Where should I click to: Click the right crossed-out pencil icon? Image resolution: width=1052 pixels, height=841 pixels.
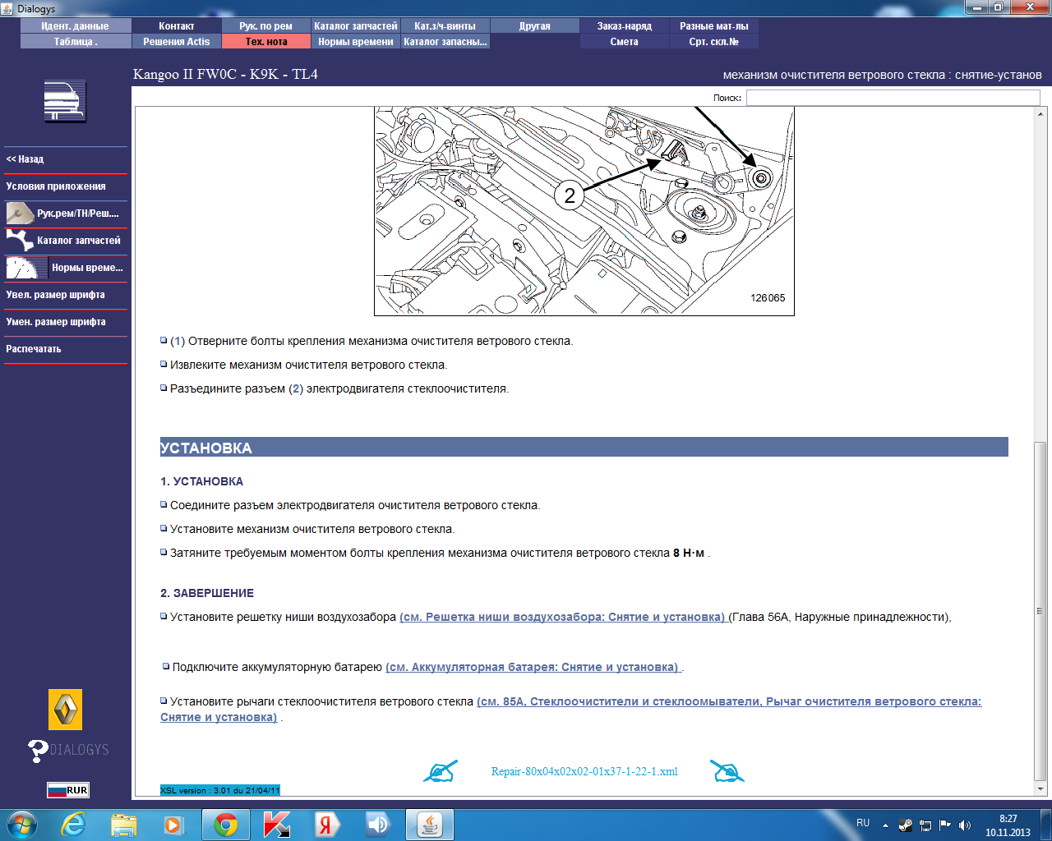[727, 771]
